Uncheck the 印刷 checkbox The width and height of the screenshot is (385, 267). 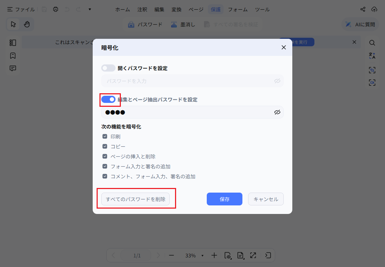pos(105,136)
